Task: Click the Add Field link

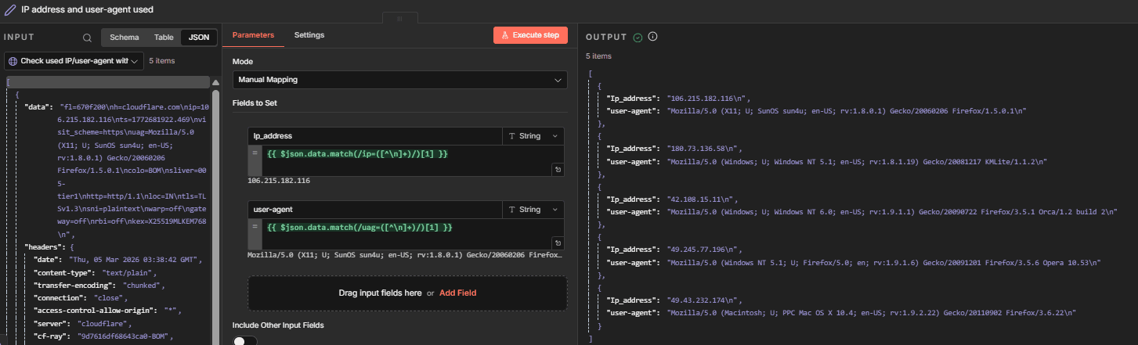Action: tap(457, 293)
